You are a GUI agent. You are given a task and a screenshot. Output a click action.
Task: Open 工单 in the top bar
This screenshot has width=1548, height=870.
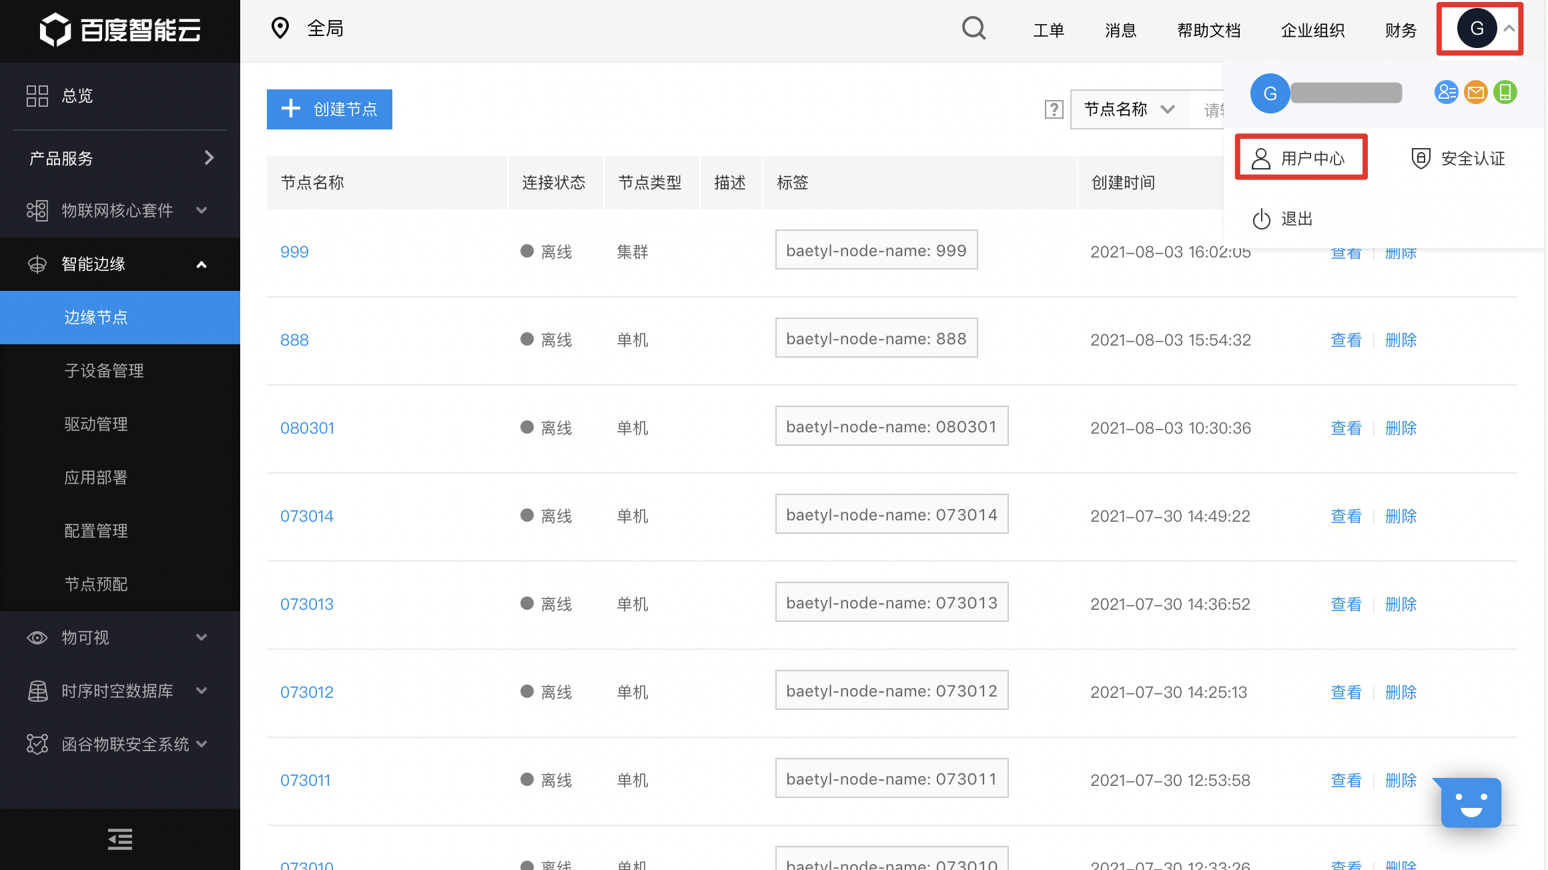point(1049,30)
